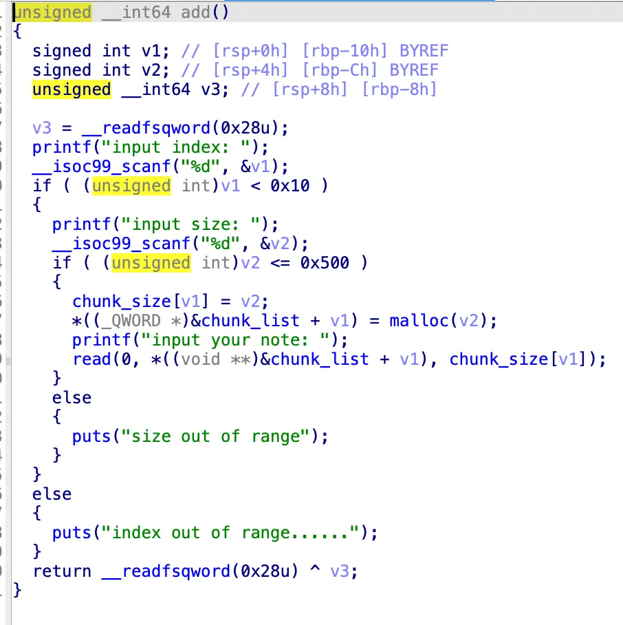Select the return keyword
Viewport: 623px width, 625px height.
pyautogui.click(x=62, y=571)
